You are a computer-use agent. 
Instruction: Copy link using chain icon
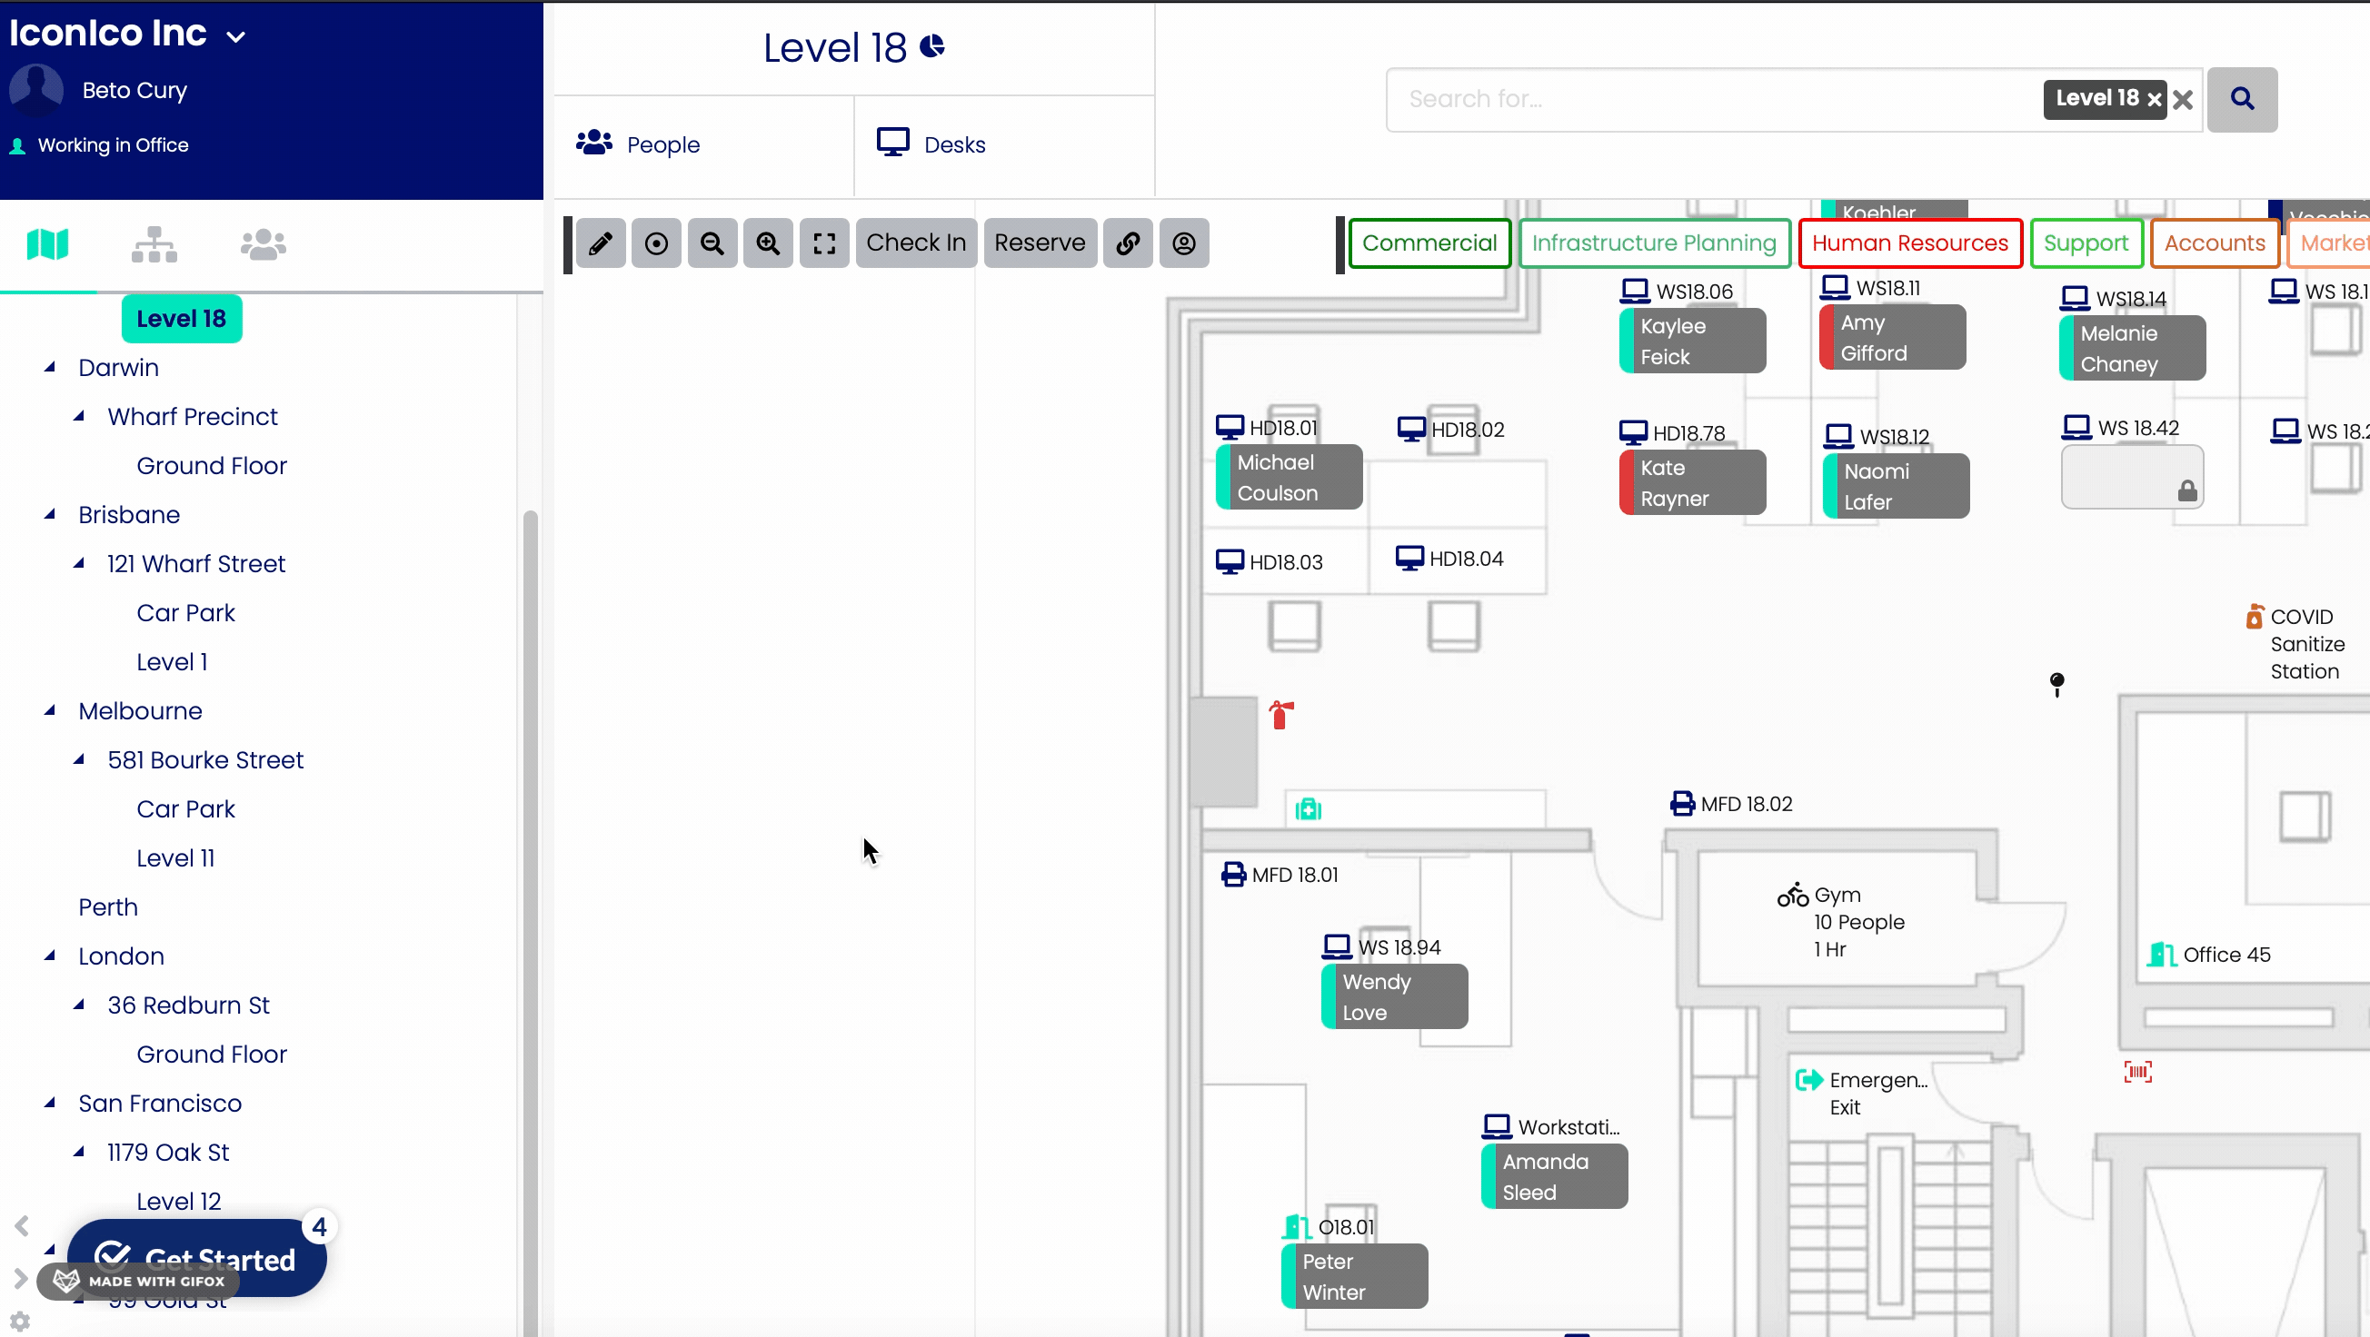point(1128,243)
